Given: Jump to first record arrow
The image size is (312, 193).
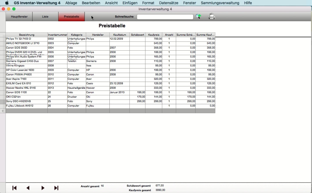Looking at the screenshot, I should point(14,188).
